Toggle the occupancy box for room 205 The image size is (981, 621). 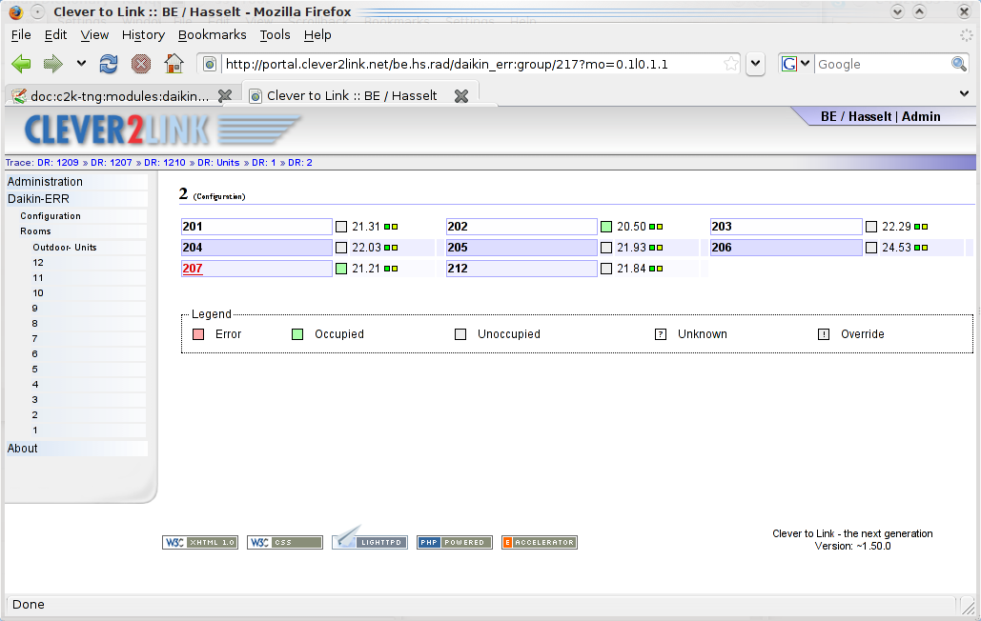pos(606,248)
